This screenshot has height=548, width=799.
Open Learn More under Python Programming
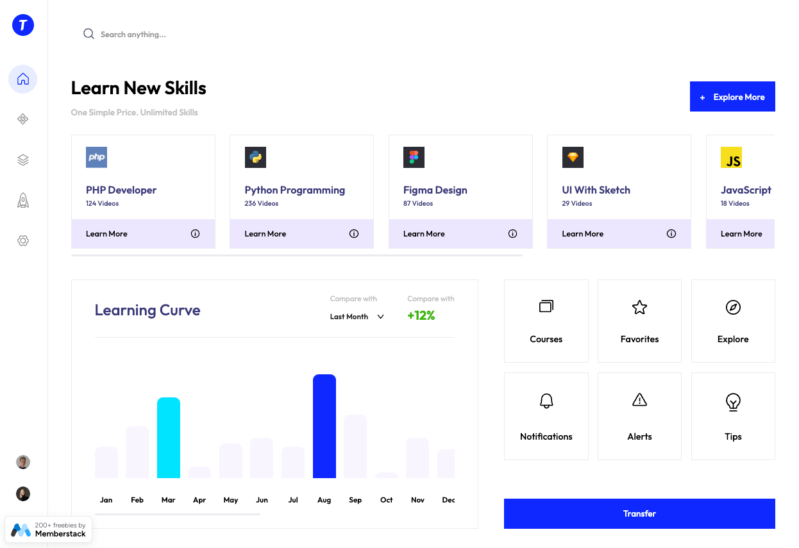point(265,233)
